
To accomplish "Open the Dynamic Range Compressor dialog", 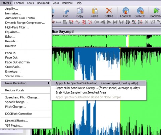I will click(x=25, y=23).
